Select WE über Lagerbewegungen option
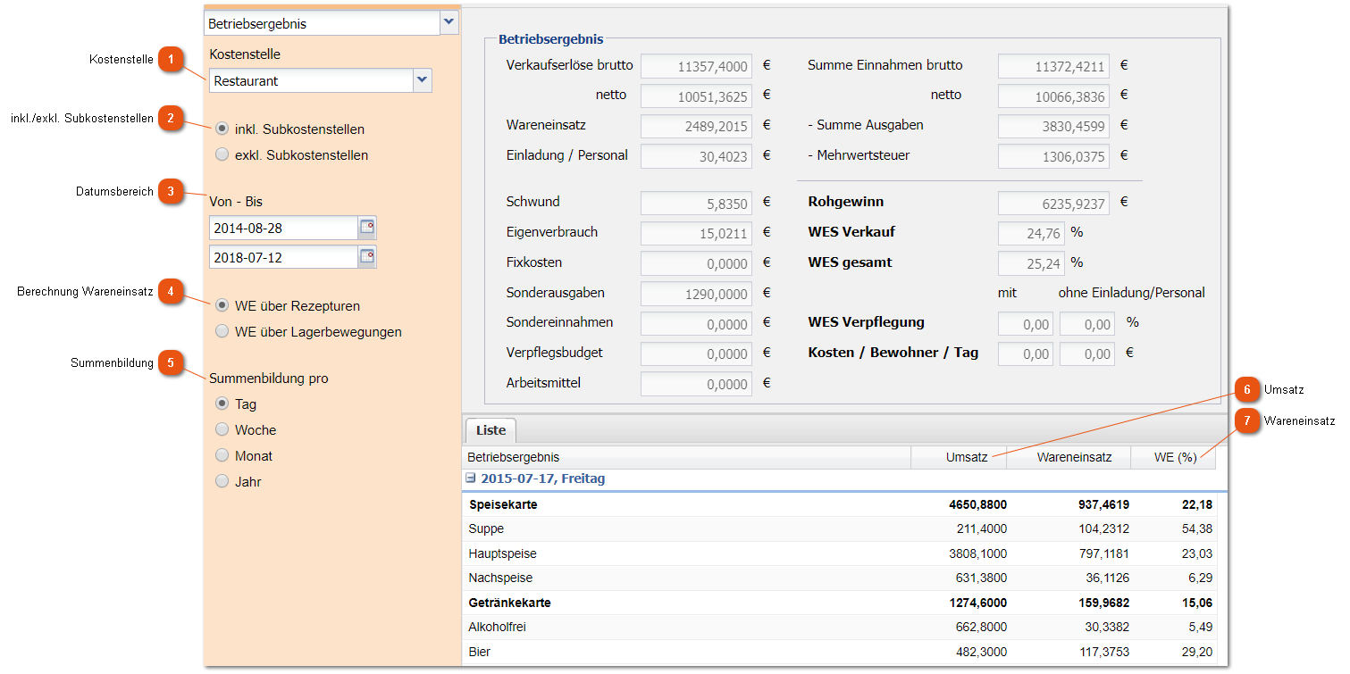1350x674 pixels. click(x=222, y=331)
